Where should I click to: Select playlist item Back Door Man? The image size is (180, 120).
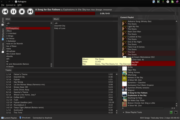[148, 33]
